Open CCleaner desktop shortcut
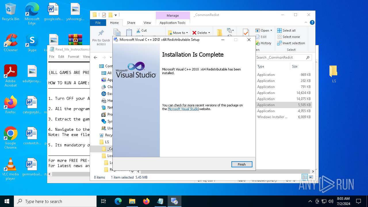 11,43
